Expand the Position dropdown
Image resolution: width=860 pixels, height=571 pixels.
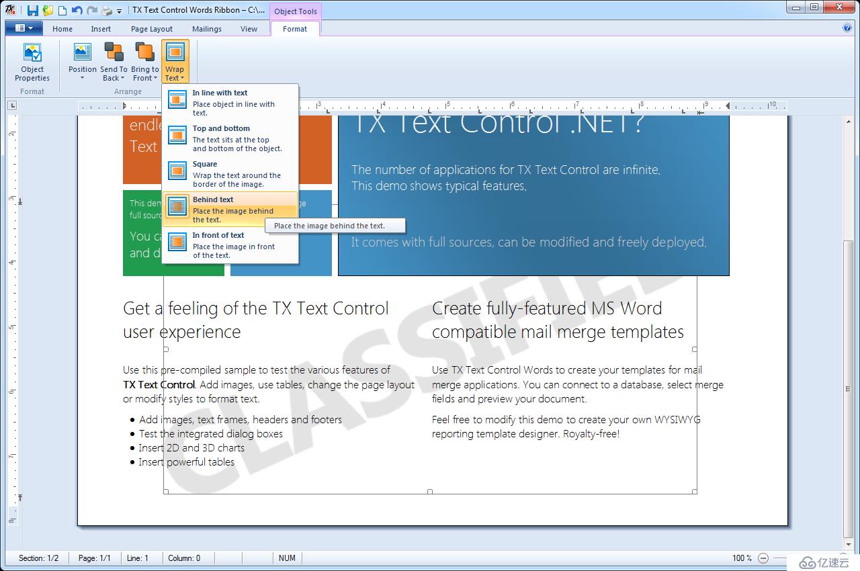(x=83, y=62)
